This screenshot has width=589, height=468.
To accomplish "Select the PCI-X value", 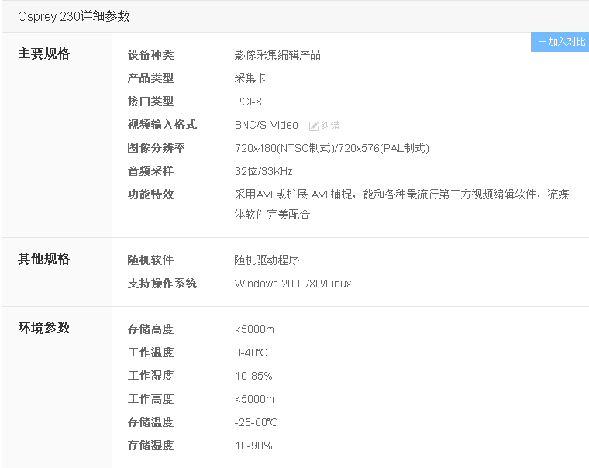I will pos(248,102).
